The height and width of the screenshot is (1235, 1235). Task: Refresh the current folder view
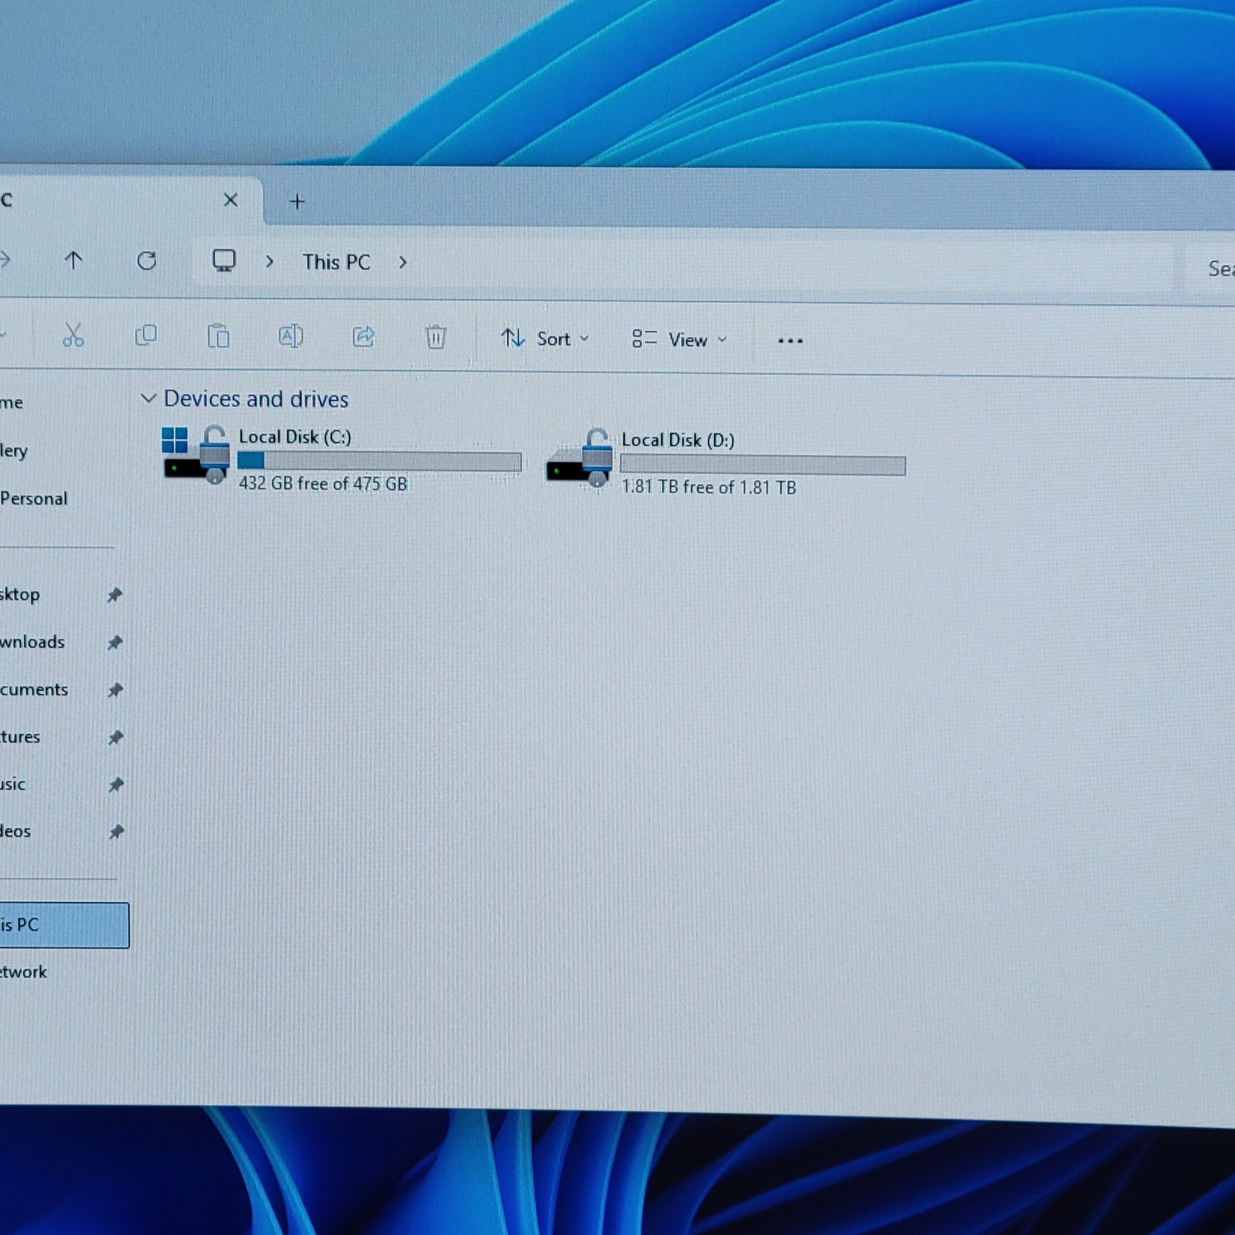tap(147, 260)
